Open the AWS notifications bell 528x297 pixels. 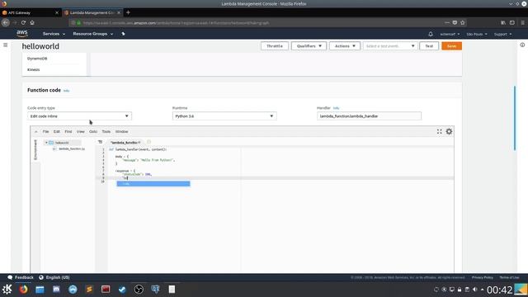[x=431, y=34]
